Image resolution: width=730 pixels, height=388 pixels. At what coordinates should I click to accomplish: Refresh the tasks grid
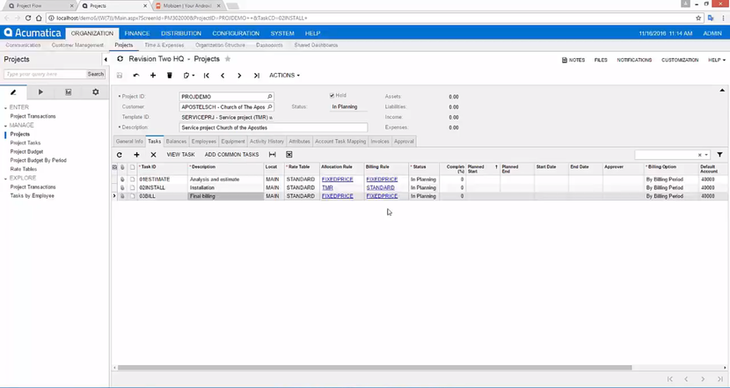click(x=120, y=155)
